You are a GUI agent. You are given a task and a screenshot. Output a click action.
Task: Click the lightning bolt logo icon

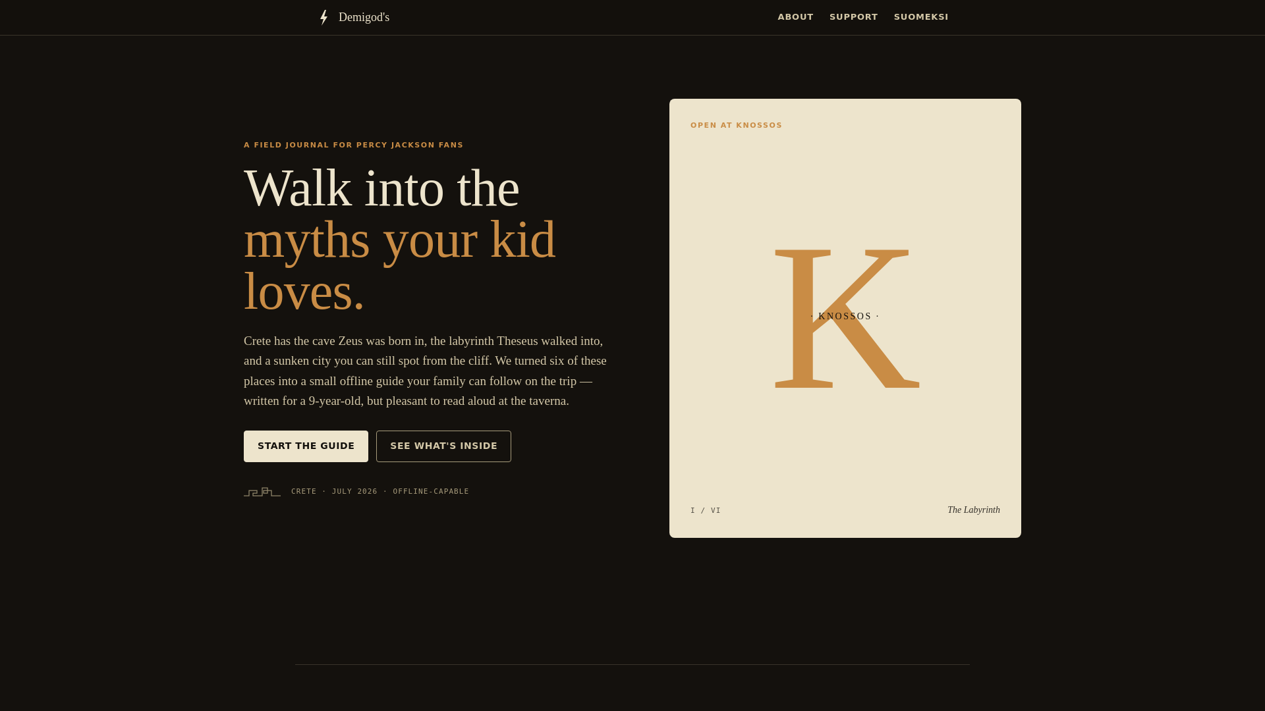(x=323, y=17)
